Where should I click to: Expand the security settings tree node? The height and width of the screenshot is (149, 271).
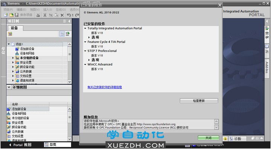13,63
